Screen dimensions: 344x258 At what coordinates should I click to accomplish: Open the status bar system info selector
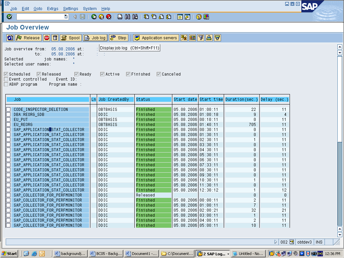[292, 242]
